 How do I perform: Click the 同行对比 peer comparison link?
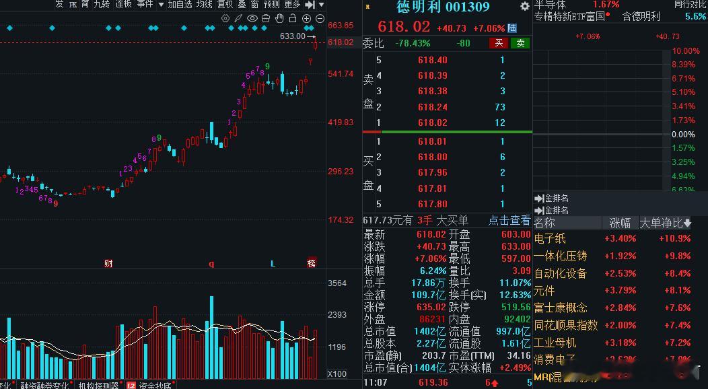coord(690,5)
